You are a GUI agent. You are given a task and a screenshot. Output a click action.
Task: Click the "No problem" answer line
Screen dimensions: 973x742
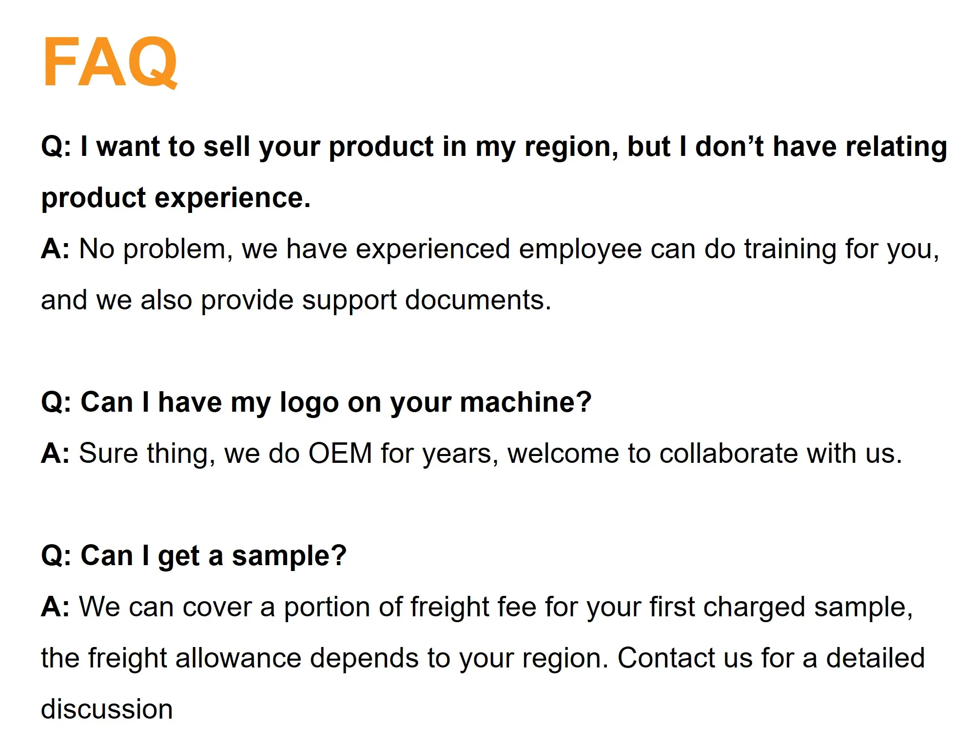pos(489,249)
